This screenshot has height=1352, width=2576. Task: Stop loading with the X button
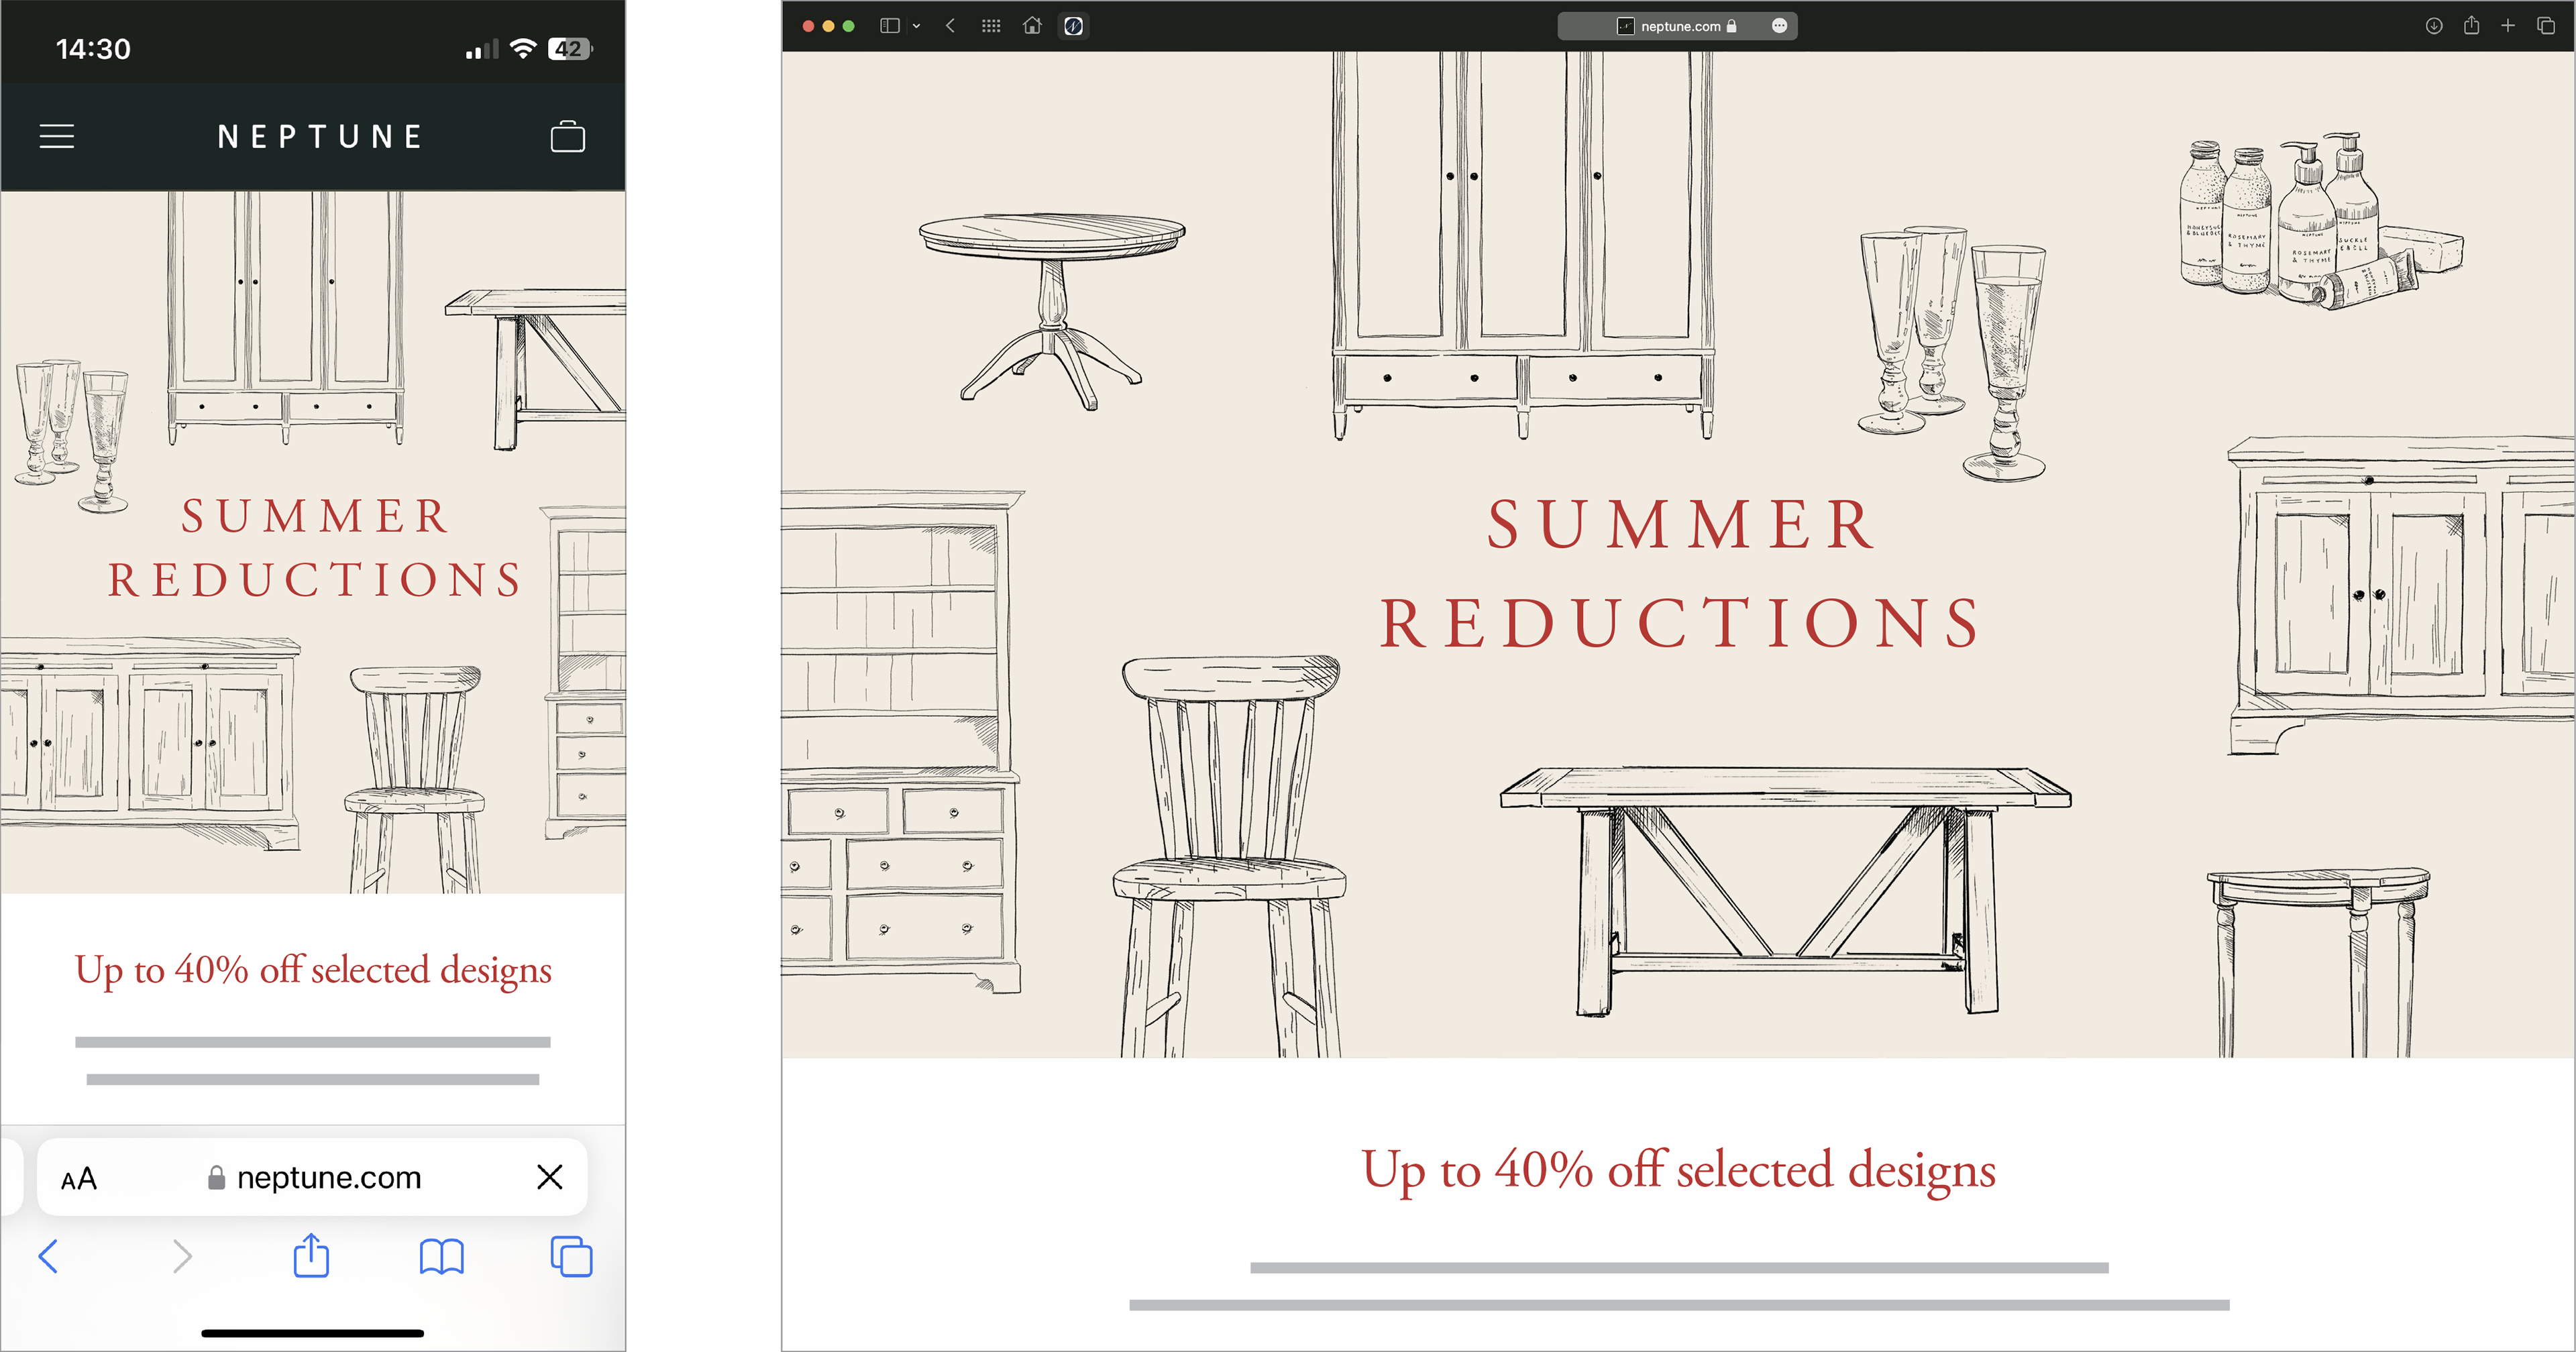(x=549, y=1177)
